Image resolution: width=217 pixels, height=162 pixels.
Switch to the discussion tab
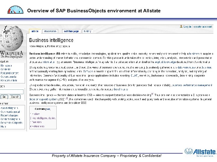pos(50,31)
